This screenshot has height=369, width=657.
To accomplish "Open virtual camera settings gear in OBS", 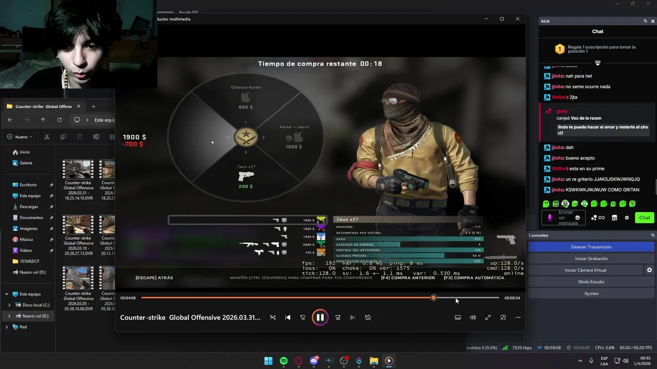I will 649,270.
